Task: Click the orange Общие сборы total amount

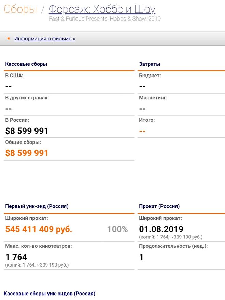Action: click(27, 153)
